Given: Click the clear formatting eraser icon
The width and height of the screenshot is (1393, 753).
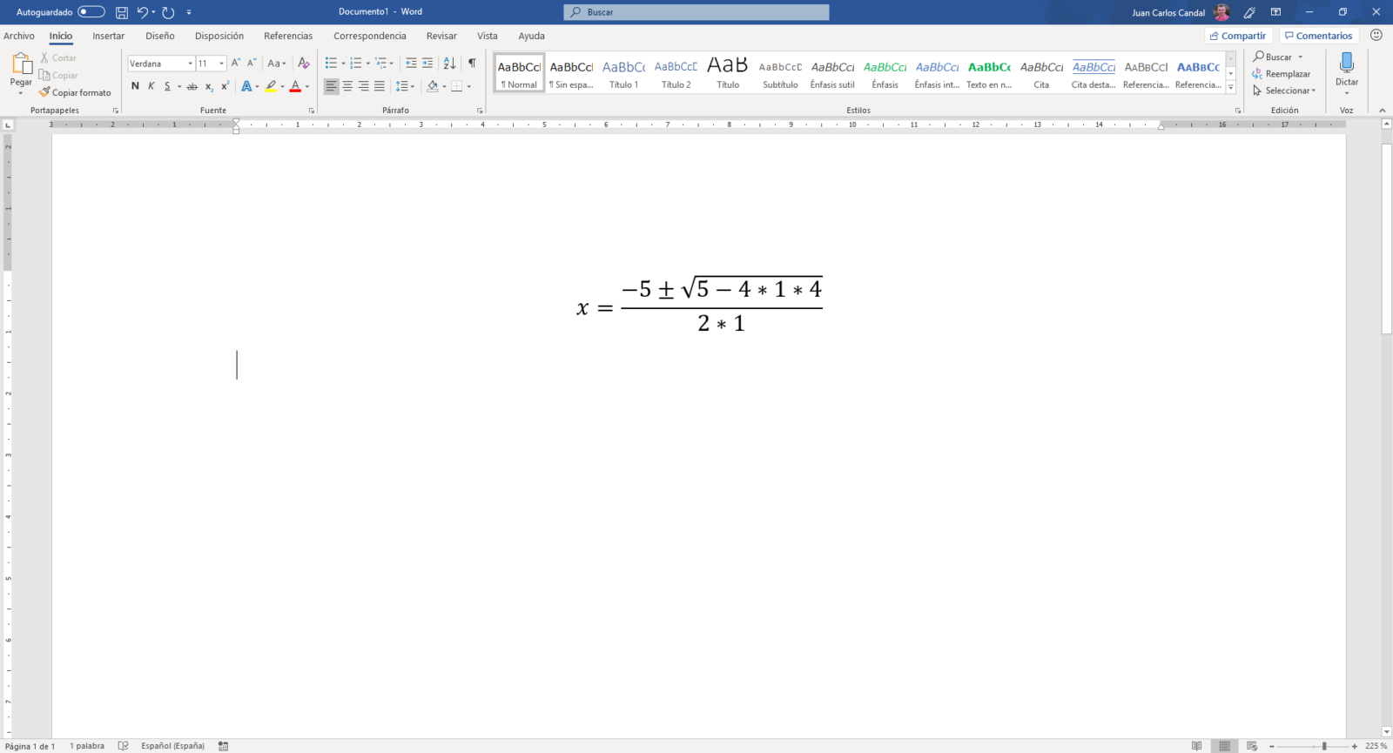Looking at the screenshot, I should [x=303, y=64].
